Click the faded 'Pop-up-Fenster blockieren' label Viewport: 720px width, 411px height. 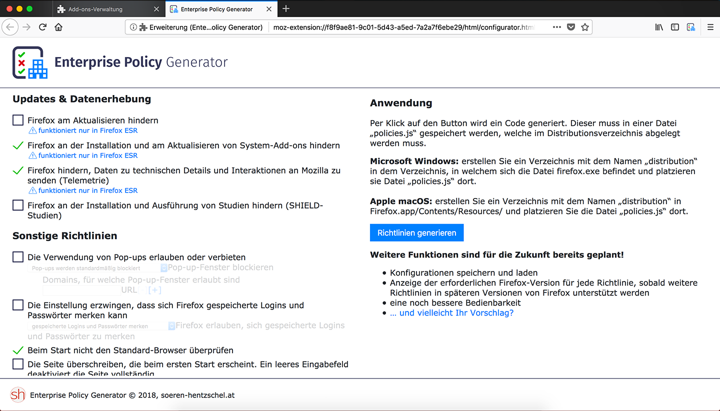coord(220,267)
